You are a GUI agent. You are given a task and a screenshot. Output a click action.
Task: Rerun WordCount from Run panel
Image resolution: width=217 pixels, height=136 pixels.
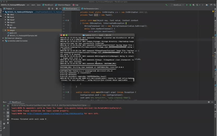click(4, 106)
